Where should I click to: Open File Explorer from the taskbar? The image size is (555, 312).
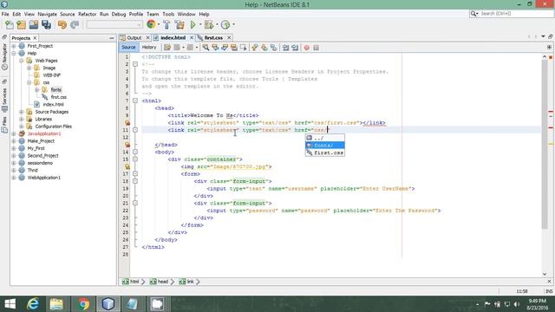(56, 304)
